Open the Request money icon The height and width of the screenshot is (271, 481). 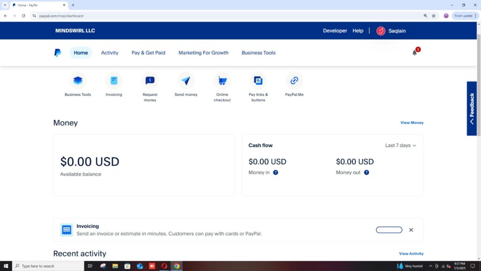[x=150, y=81]
